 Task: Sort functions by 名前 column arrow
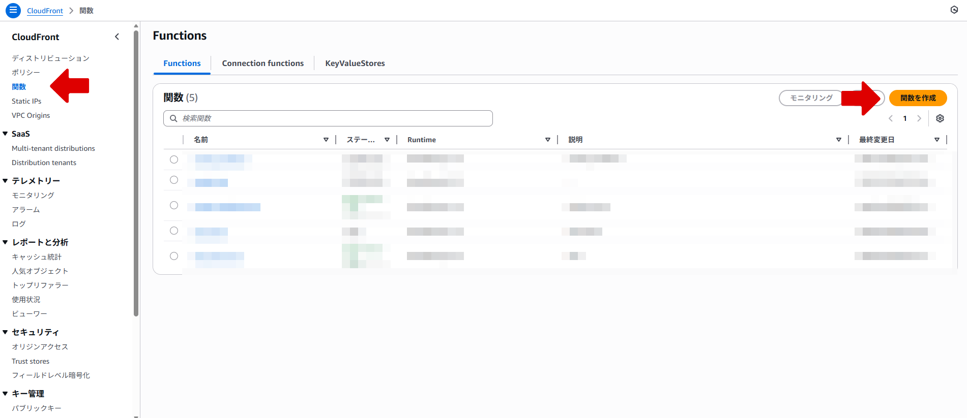click(x=326, y=140)
